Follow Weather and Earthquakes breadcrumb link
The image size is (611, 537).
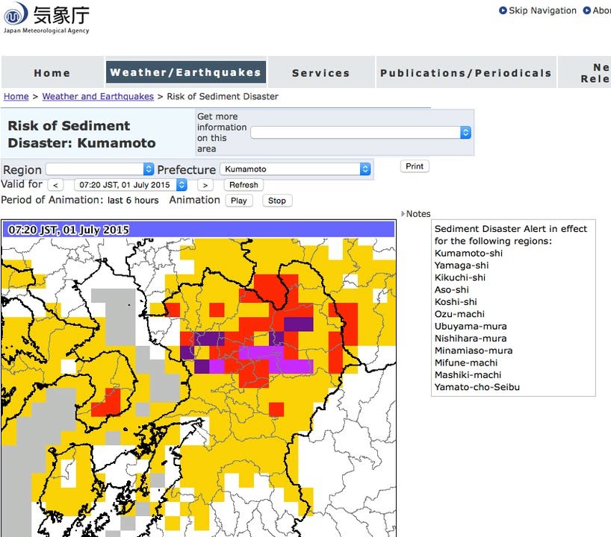click(x=98, y=96)
